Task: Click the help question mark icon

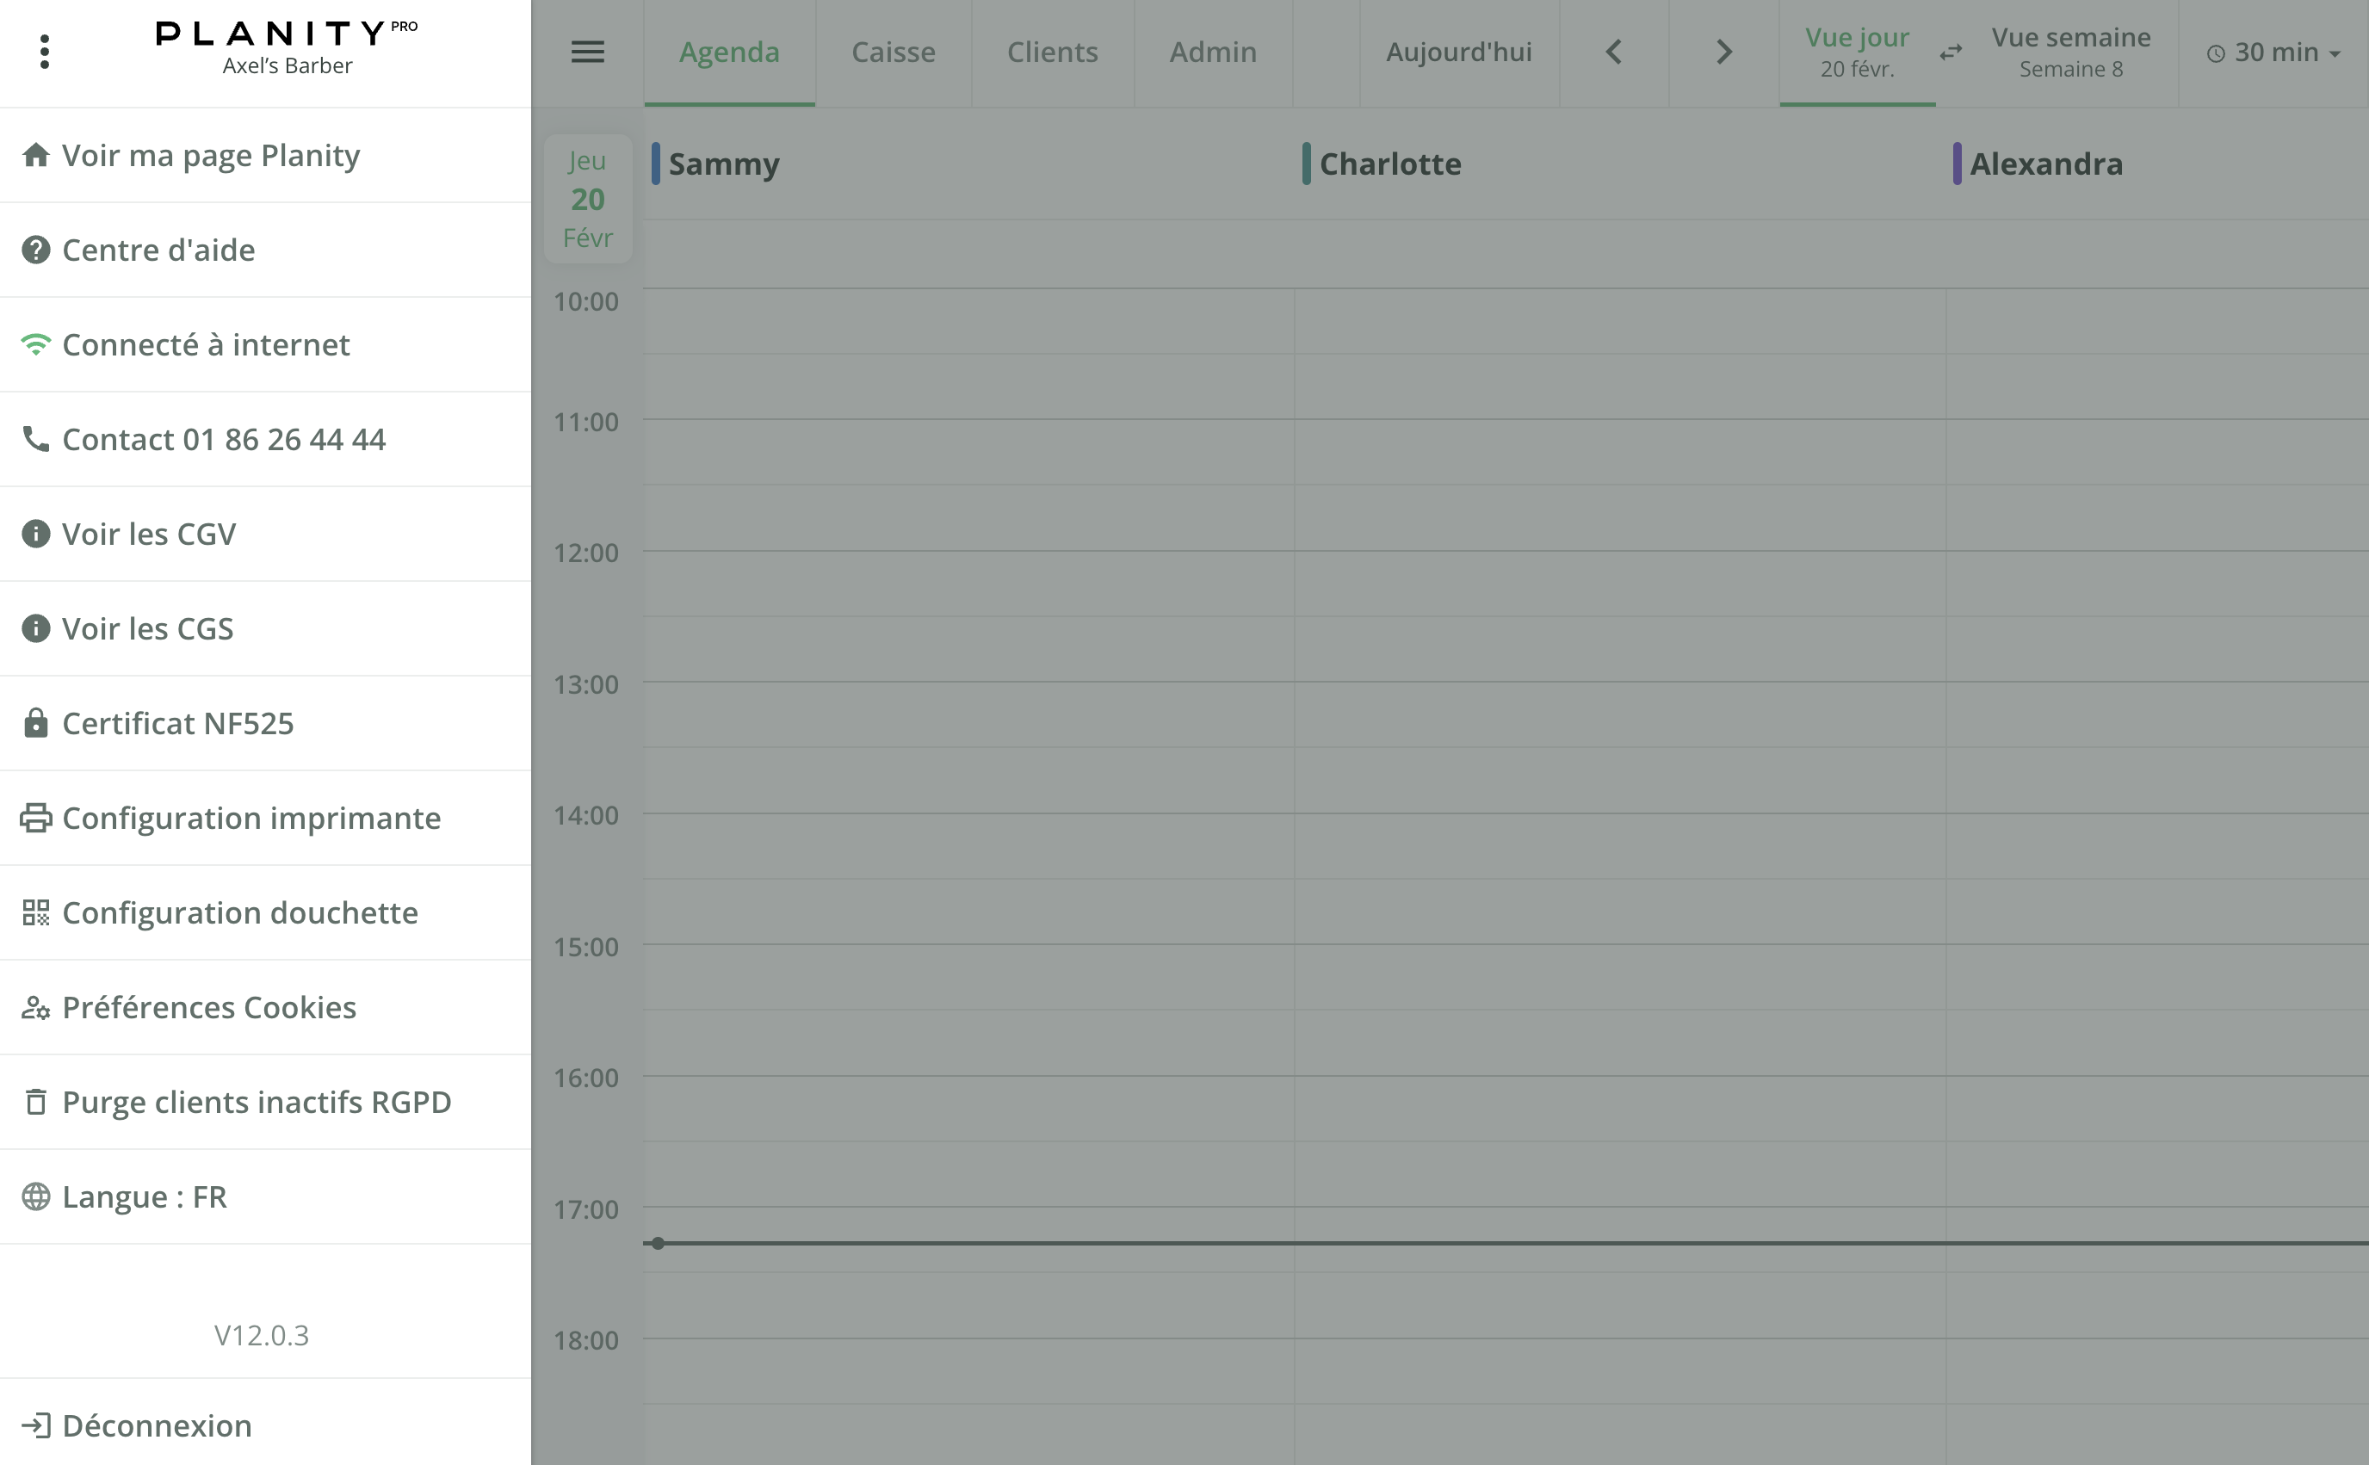Action: tap(36, 250)
